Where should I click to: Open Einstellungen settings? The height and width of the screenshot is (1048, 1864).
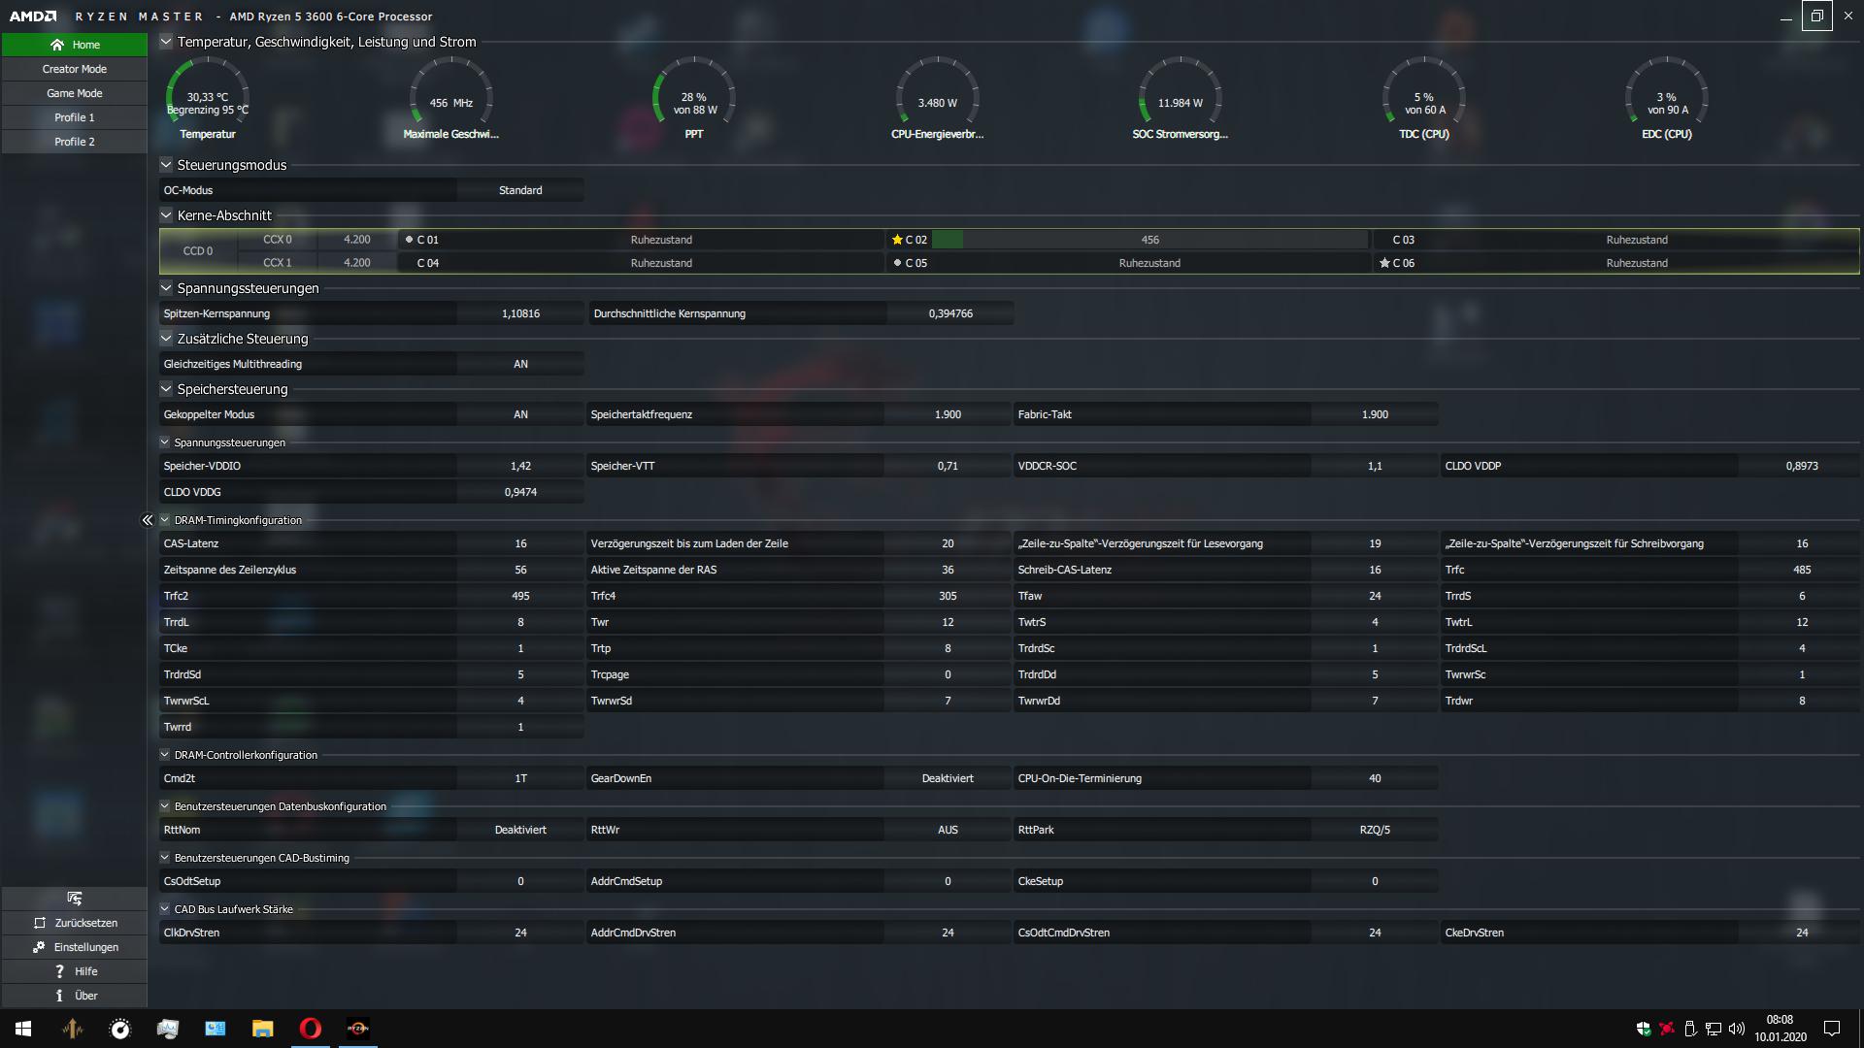point(75,947)
